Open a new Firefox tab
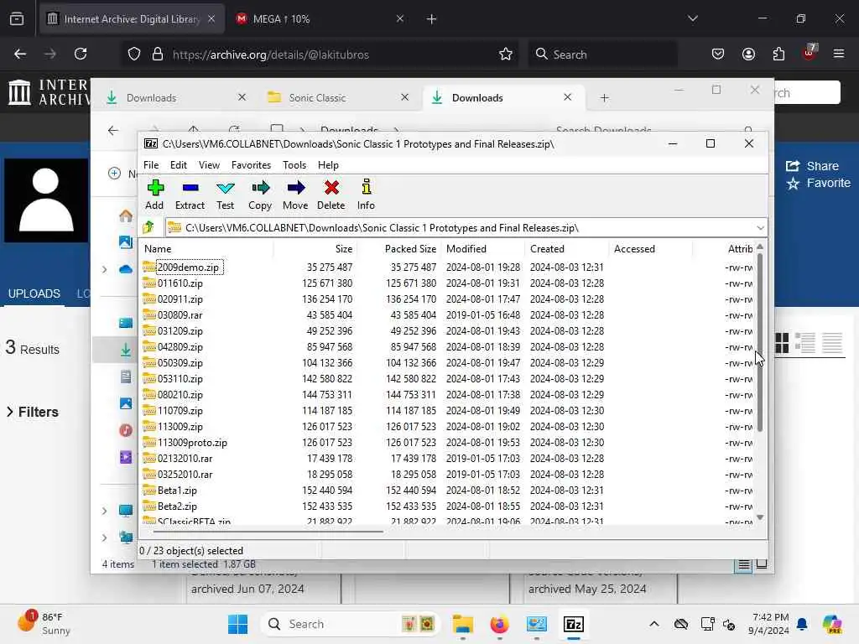Image resolution: width=859 pixels, height=644 pixels. pyautogui.click(x=431, y=19)
